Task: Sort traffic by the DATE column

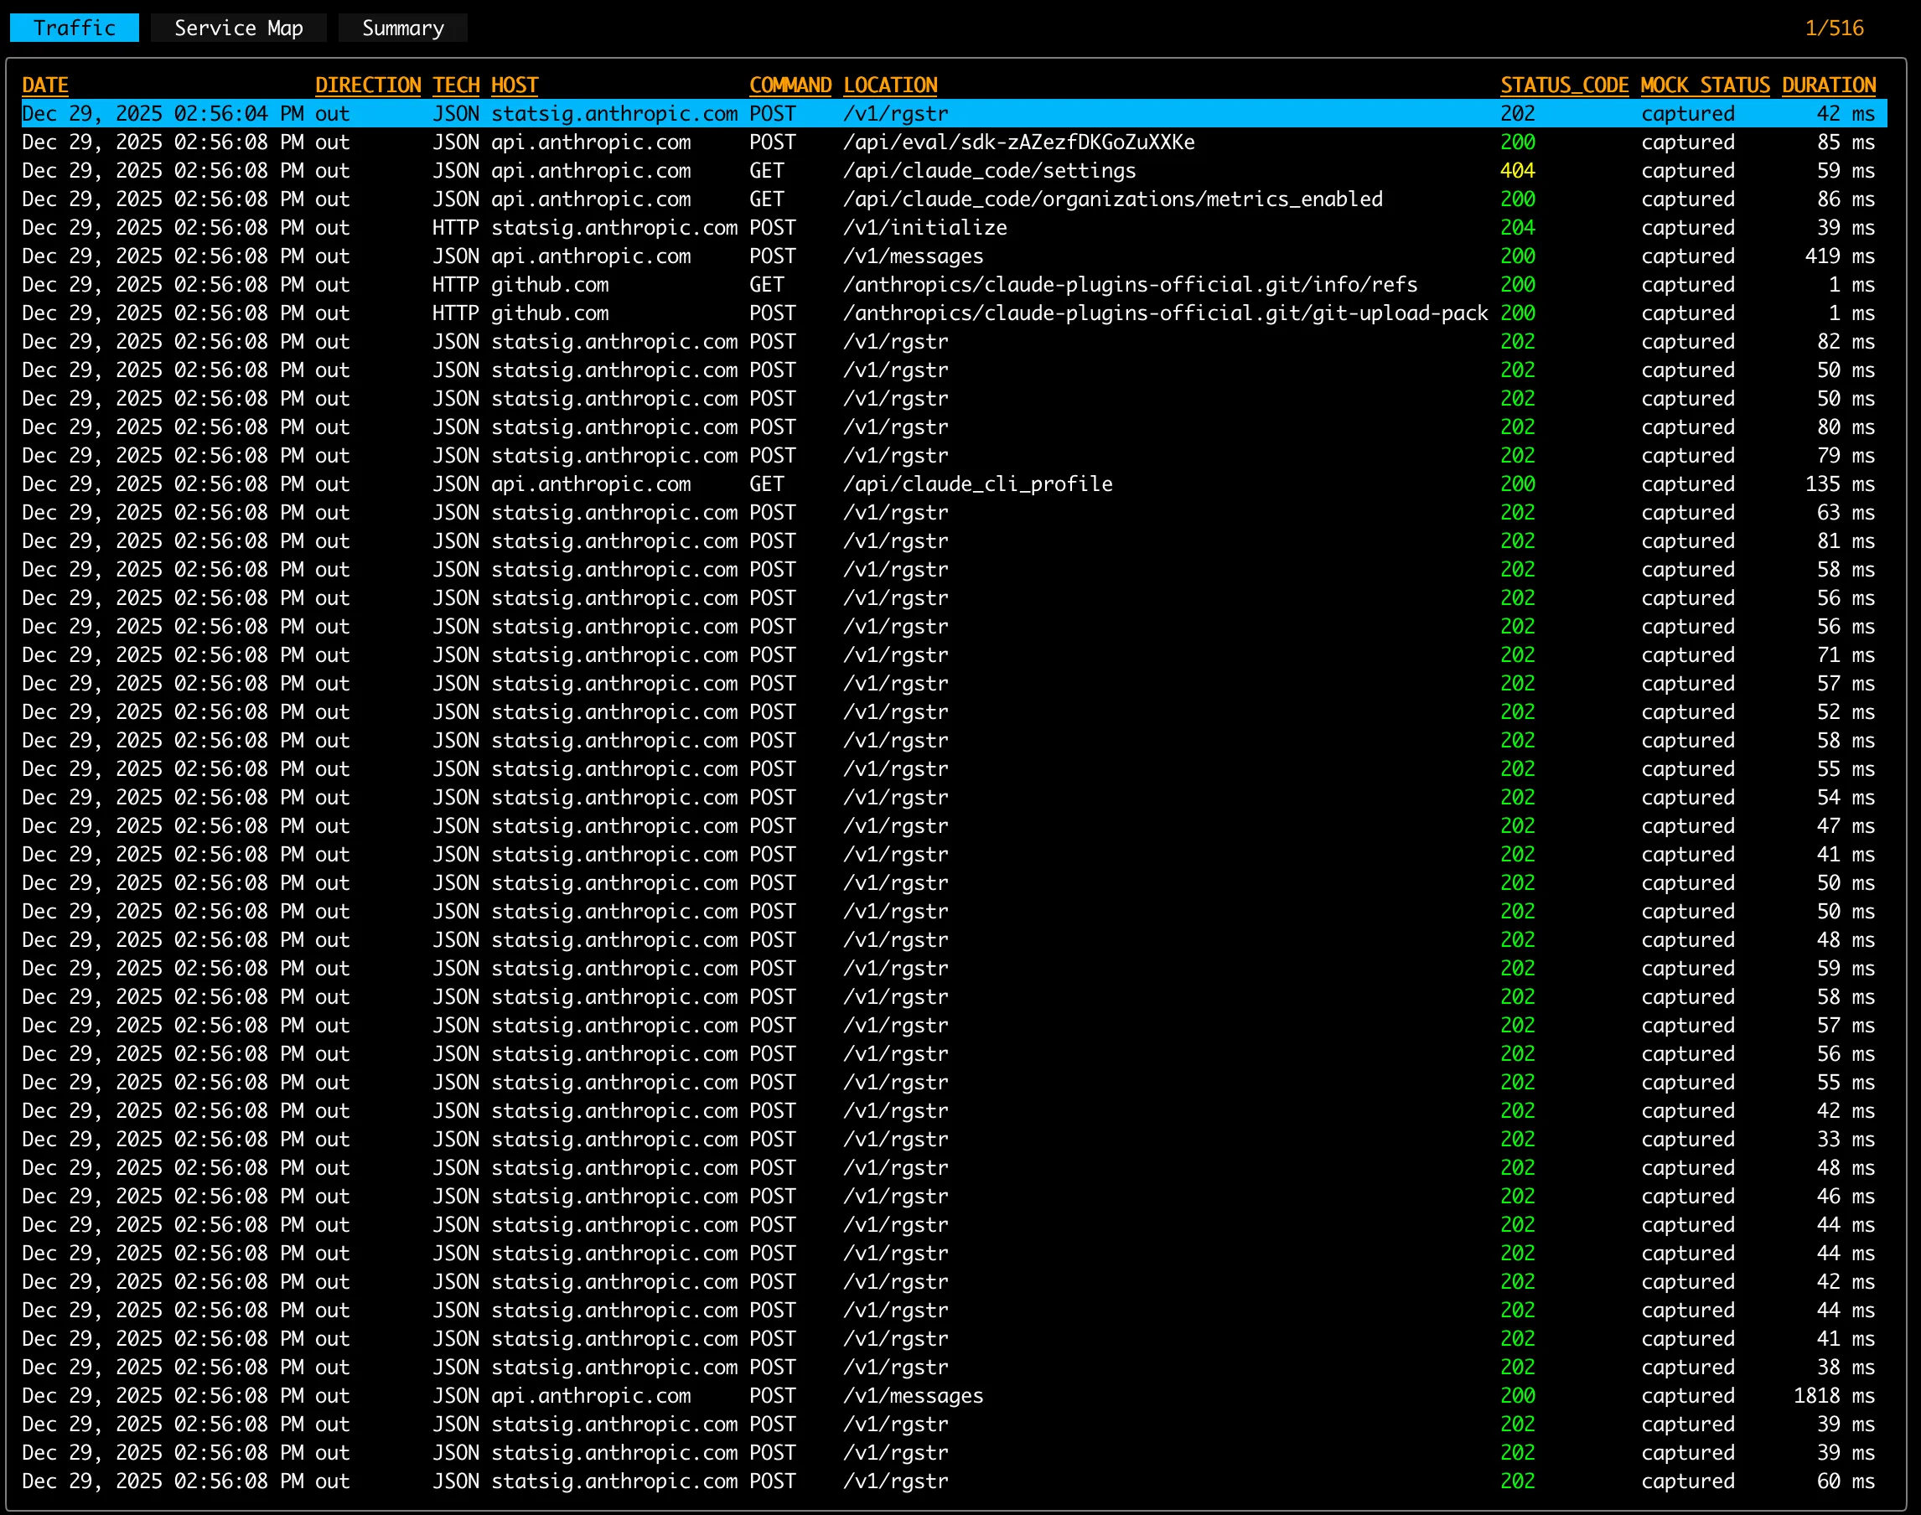Action: 44,85
